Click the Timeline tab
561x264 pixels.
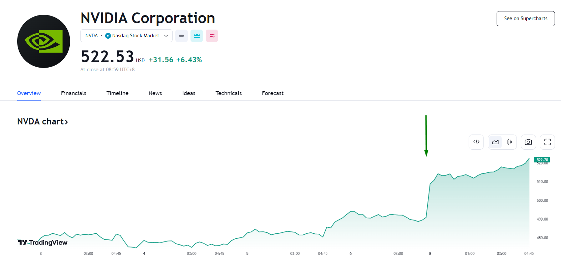[x=117, y=93]
